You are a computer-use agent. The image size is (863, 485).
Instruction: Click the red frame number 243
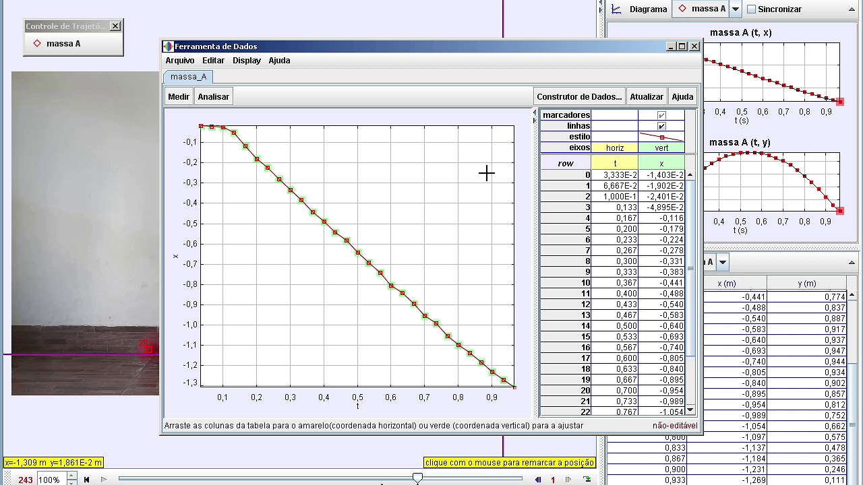coord(26,480)
